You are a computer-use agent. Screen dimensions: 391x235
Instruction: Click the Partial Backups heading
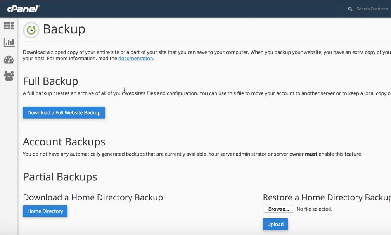click(x=60, y=177)
